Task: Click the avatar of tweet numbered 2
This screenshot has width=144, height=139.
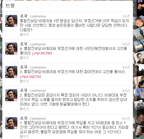Action: pyautogui.click(x=11, y=95)
